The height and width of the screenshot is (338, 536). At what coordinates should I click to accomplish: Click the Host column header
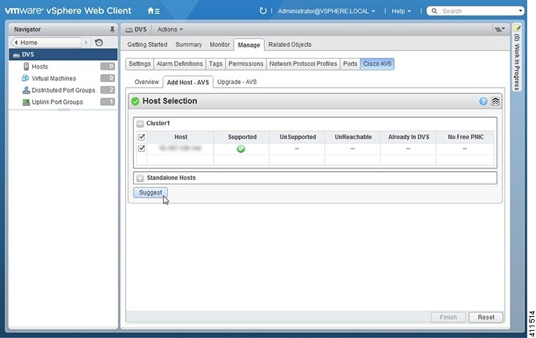pyautogui.click(x=180, y=137)
